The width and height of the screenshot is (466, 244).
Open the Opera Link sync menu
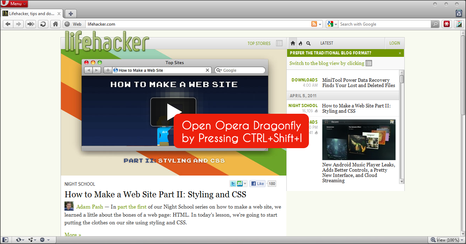20,240
